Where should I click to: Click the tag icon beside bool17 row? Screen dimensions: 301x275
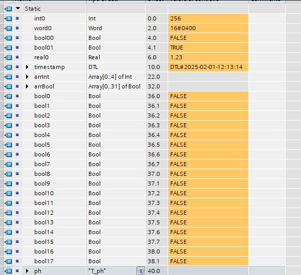pos(8,261)
